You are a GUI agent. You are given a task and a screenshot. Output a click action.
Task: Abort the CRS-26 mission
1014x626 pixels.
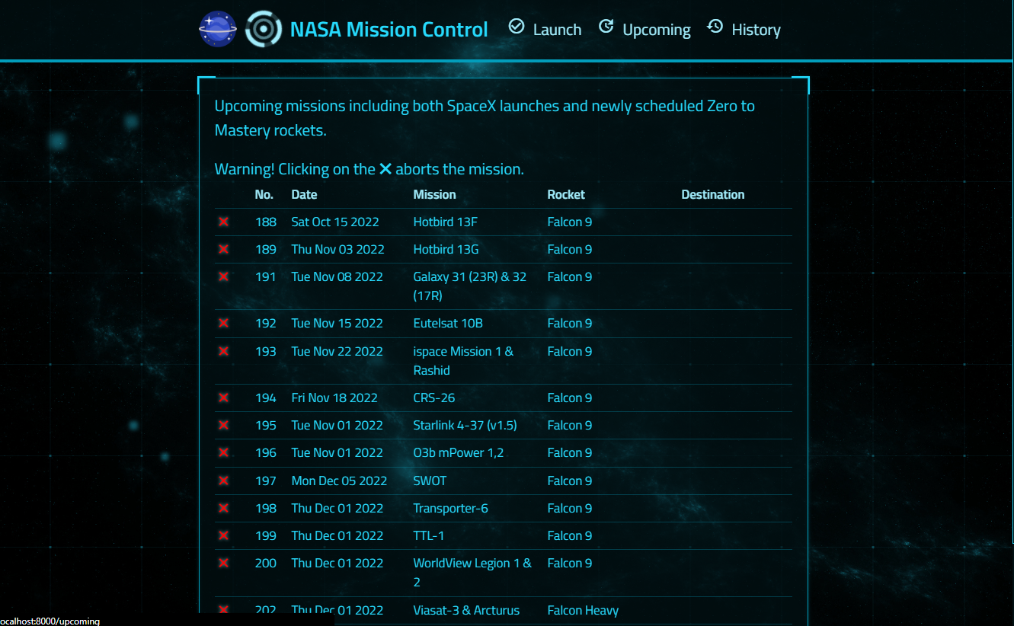[224, 398]
